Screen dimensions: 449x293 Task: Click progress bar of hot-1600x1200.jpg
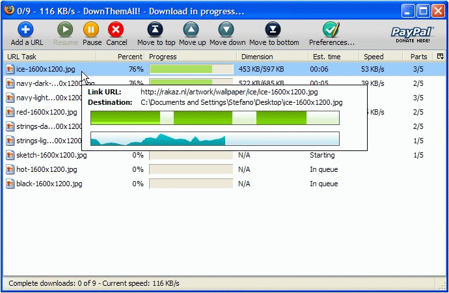pos(191,169)
